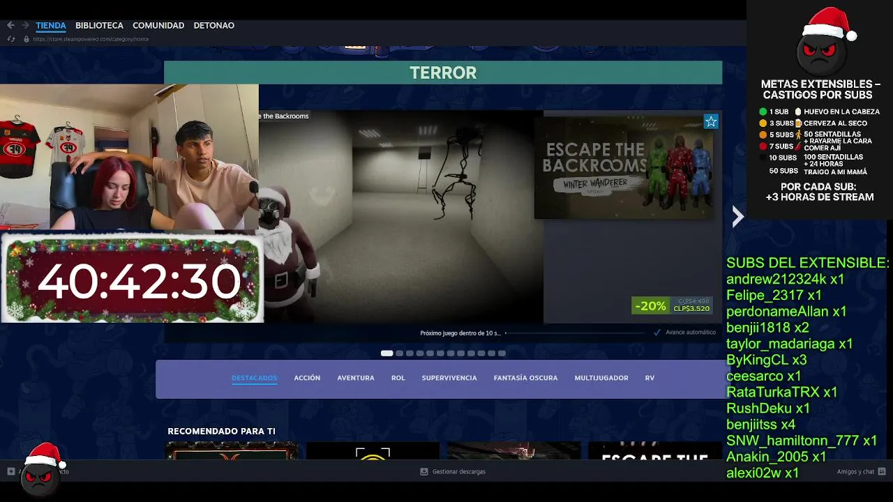Click the friends chat icon
Image resolution: width=893 pixels, height=502 pixels.
coord(882,471)
